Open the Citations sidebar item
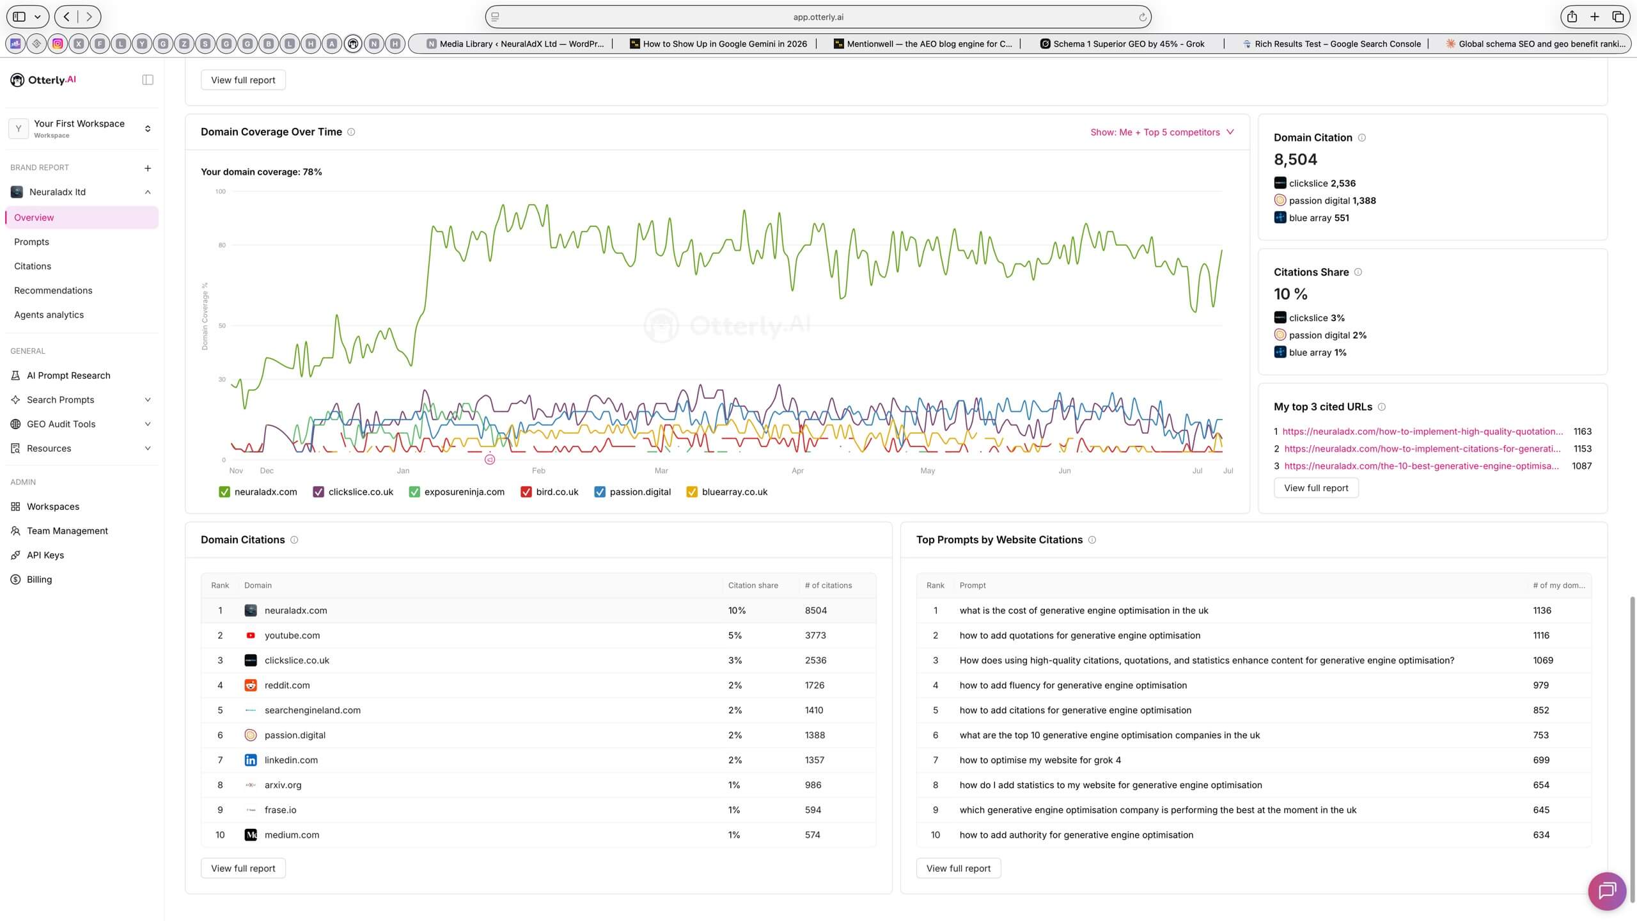1637x921 pixels. [x=82, y=266]
